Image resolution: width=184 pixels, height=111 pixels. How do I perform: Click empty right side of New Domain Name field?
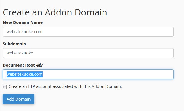tap(108, 32)
